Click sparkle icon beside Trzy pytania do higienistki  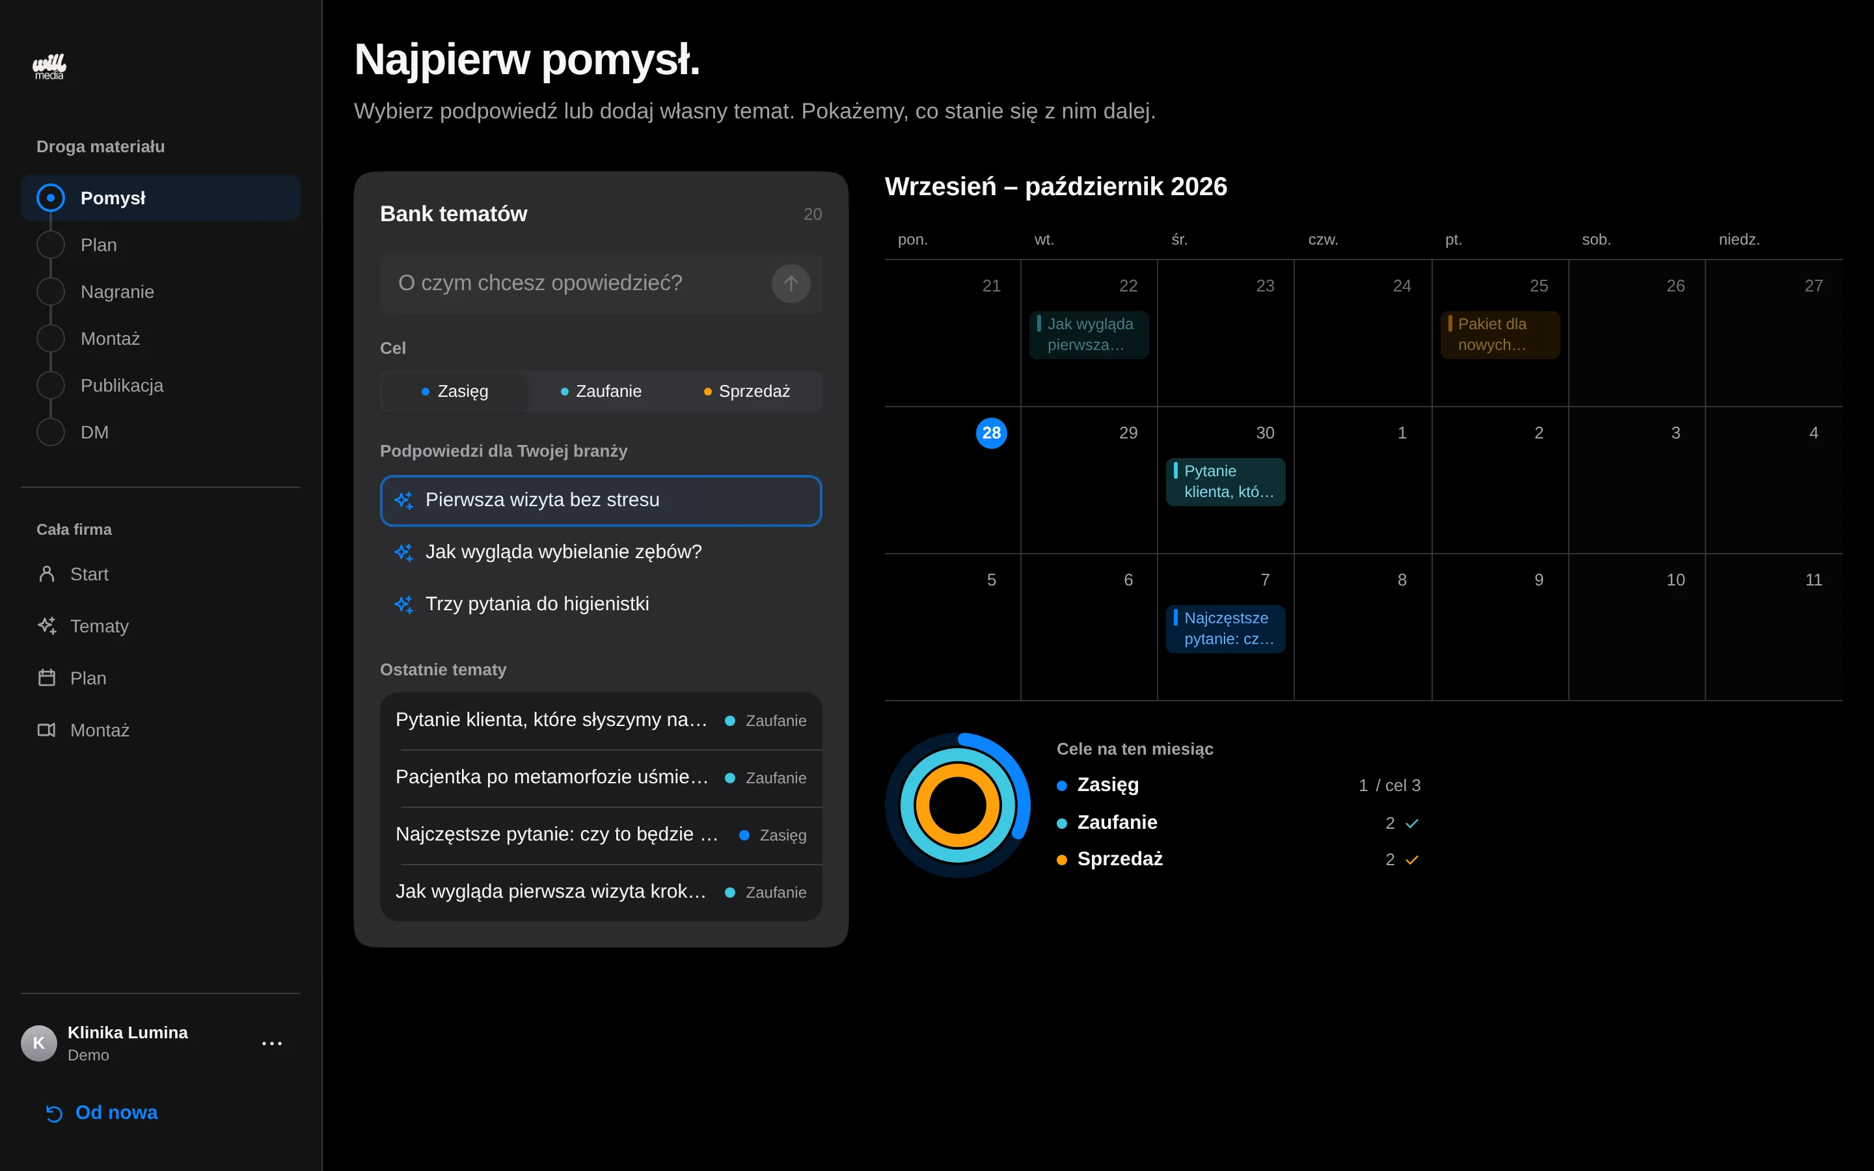[x=403, y=604]
